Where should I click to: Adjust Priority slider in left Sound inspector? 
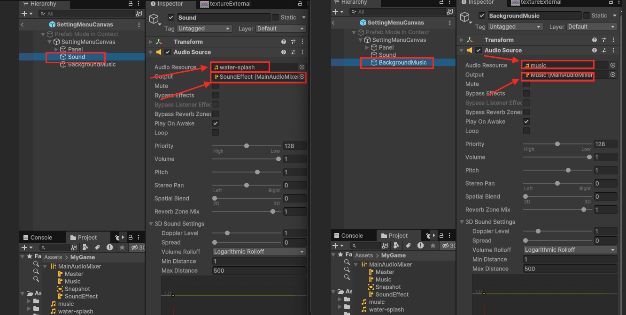point(246,146)
